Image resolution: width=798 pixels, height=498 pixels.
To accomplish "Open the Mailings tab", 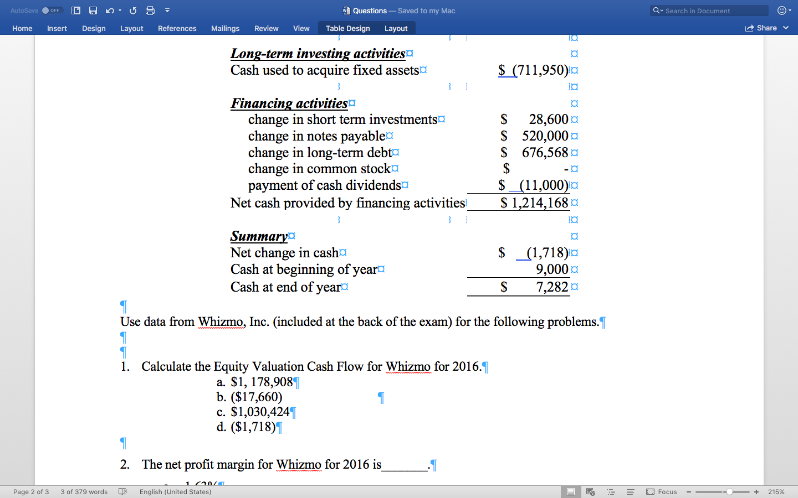I will [226, 28].
